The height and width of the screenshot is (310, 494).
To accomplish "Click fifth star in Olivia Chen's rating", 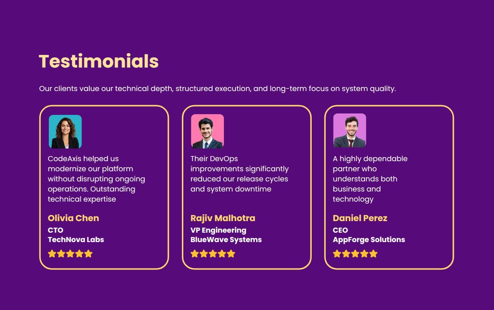I will 89,254.
